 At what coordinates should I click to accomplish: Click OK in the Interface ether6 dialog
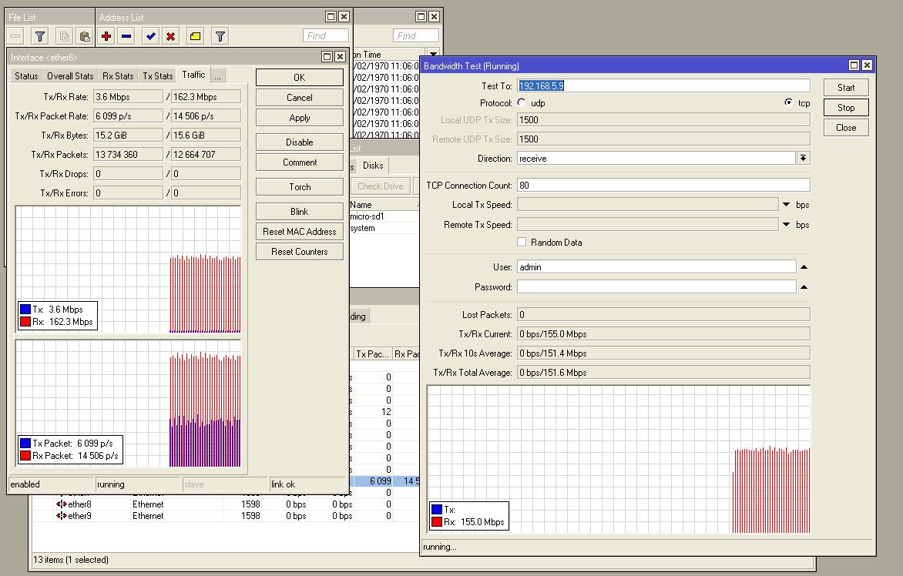pyautogui.click(x=300, y=78)
